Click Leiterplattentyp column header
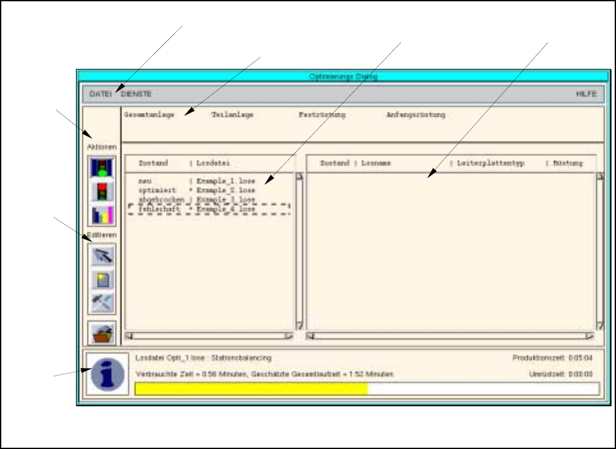This screenshot has width=616, height=449. coord(491,163)
